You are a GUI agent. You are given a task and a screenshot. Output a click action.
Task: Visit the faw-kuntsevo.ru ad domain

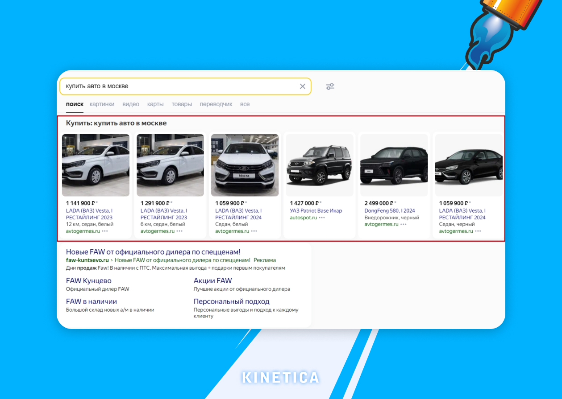pos(87,260)
